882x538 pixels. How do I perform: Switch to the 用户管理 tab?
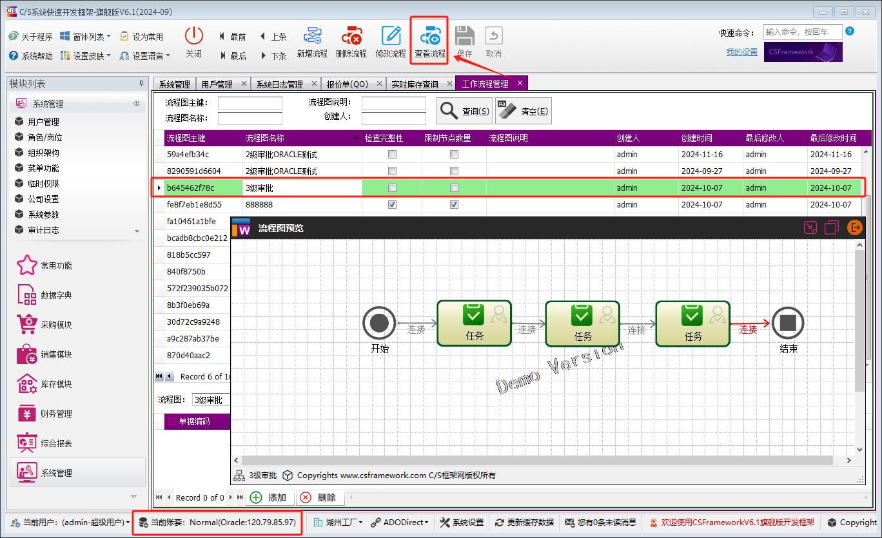coord(217,84)
